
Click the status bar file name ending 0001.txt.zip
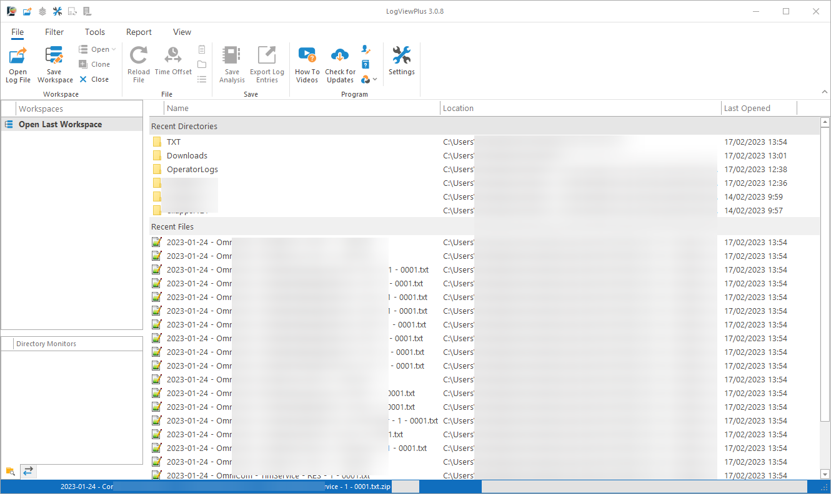pos(226,487)
